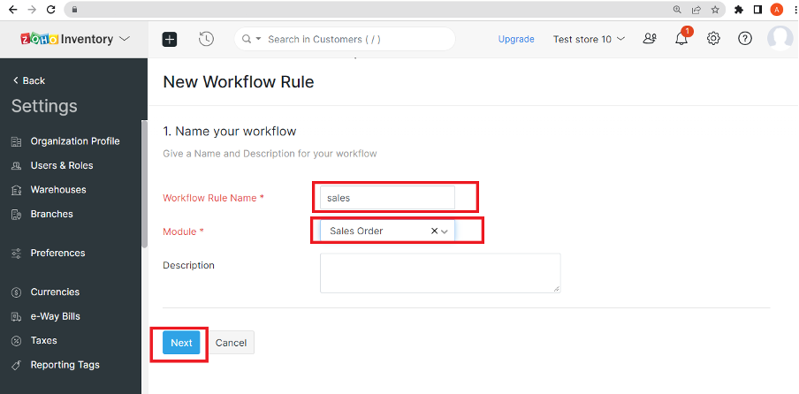Open the Chrome three-dot menu
This screenshot has height=394, width=799.
click(x=795, y=9)
